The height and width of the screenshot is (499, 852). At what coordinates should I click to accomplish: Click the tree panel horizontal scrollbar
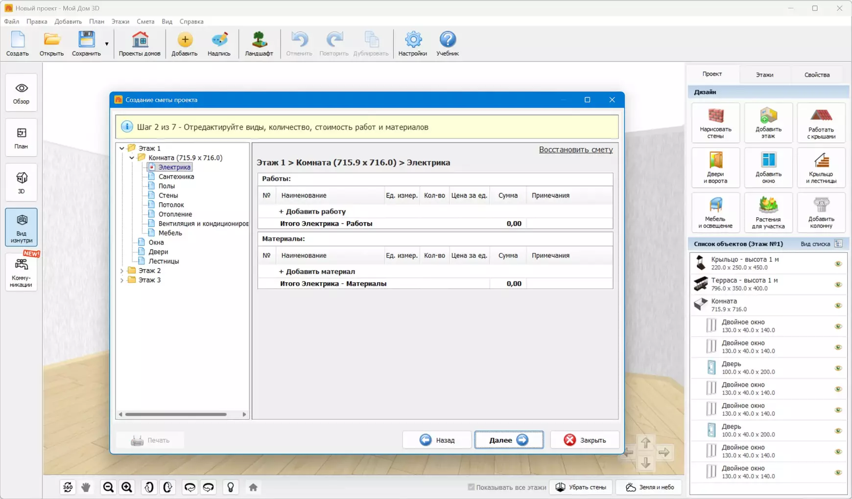click(176, 414)
